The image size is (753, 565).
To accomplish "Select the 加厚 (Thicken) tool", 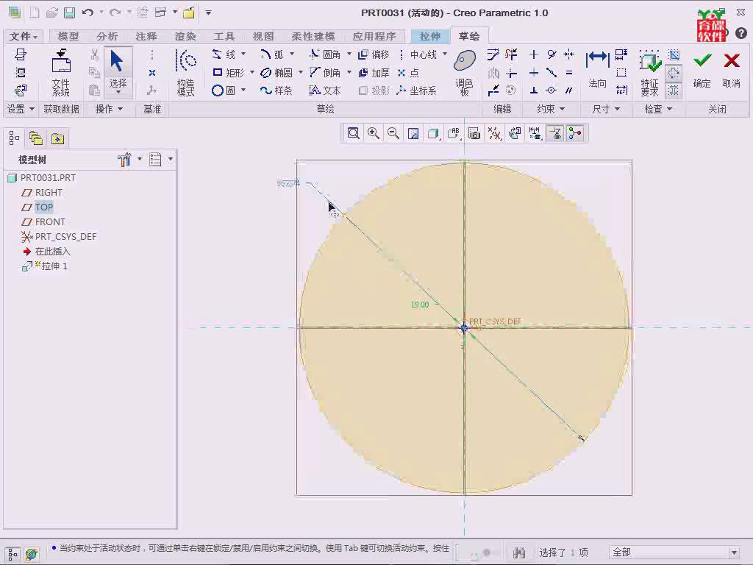I will coord(374,73).
